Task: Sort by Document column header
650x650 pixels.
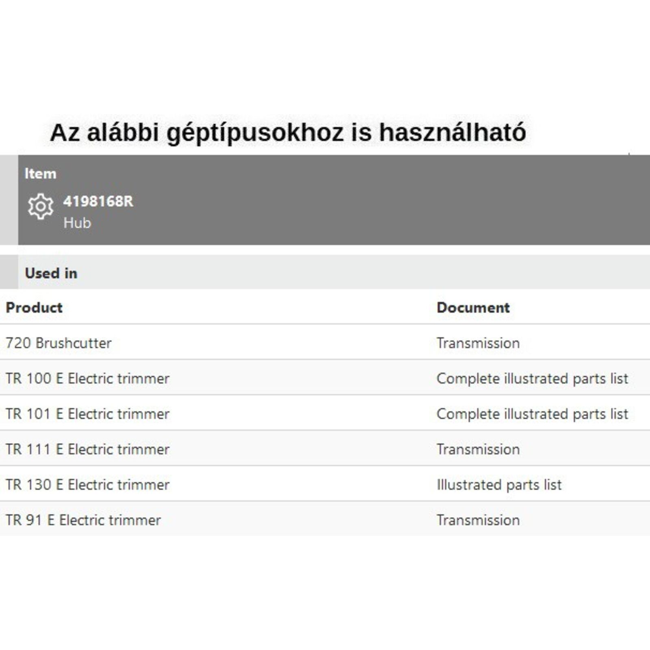Action: coord(473,308)
